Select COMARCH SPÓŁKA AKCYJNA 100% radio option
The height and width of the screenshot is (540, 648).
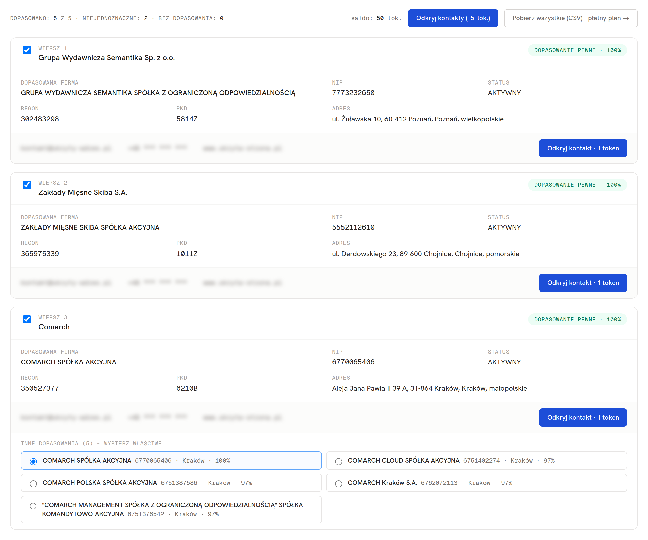[171, 461]
